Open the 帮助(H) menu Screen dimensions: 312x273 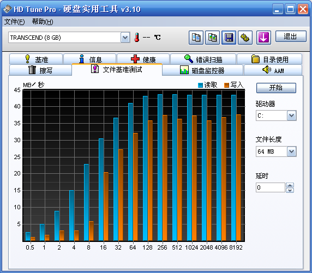click(43, 22)
